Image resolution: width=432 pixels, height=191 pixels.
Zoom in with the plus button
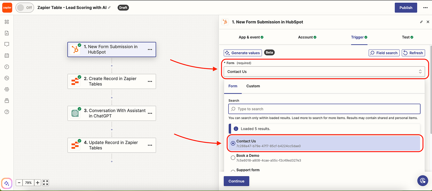coord(38,183)
